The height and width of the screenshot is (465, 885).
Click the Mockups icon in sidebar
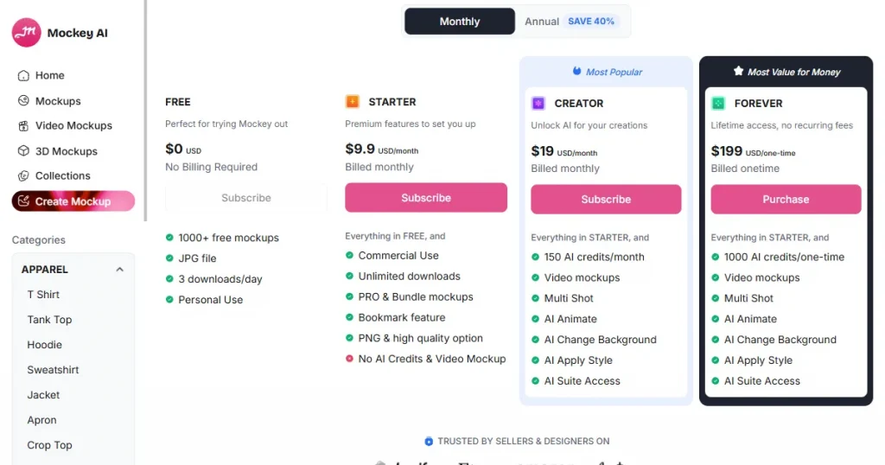(23, 100)
